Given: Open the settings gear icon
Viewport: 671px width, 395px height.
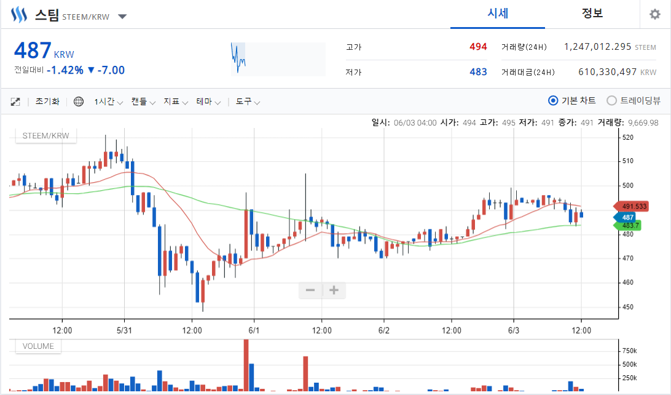Looking at the screenshot, I should pyautogui.click(x=654, y=15).
